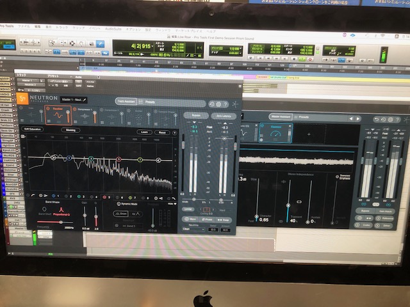This screenshot has height=307, width=410.
Task: Open Master 1 track selector in plugin header
Action: [28, 81]
